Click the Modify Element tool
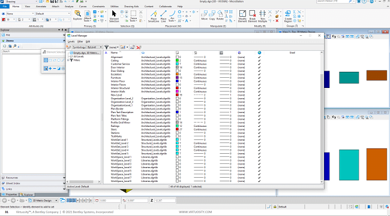 [x=242, y=16]
